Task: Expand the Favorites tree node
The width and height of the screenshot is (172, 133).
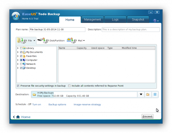Action: point(18,56)
